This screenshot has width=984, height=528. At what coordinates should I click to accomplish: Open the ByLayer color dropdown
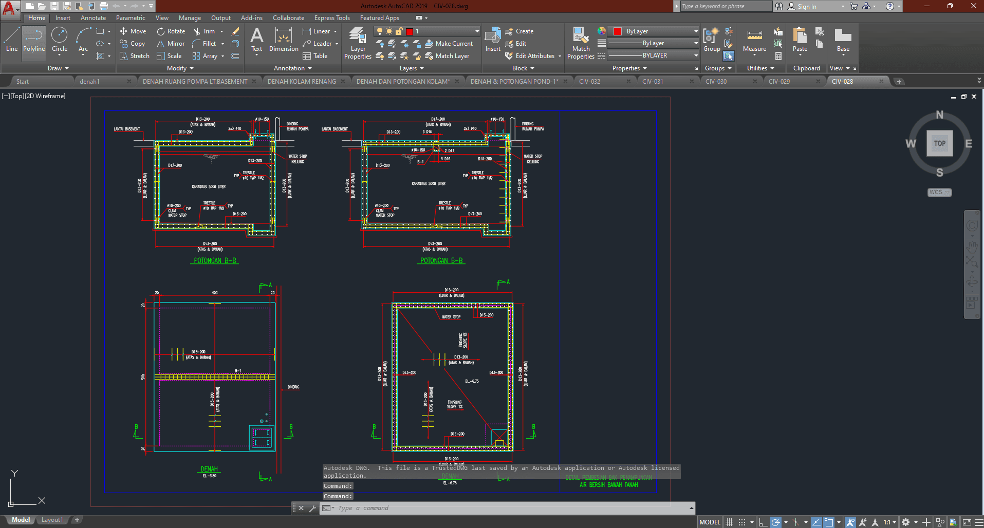coord(696,31)
